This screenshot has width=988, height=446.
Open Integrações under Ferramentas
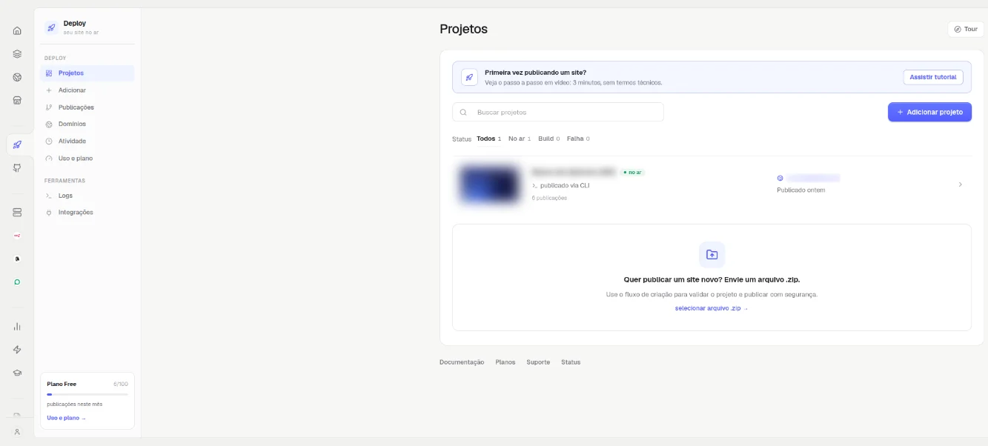point(87,213)
